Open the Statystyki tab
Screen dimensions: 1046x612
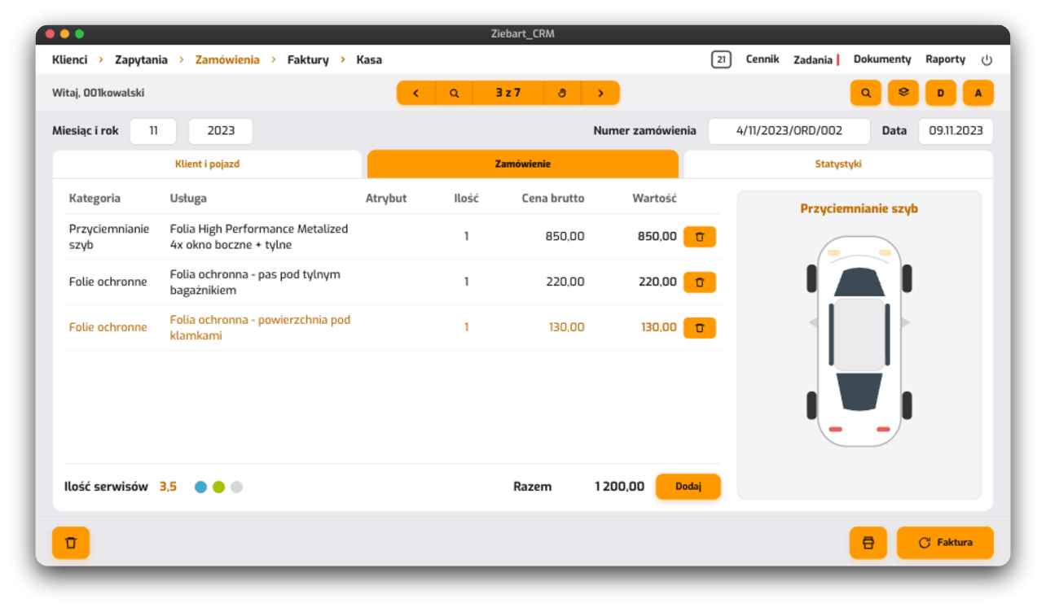pyautogui.click(x=838, y=164)
